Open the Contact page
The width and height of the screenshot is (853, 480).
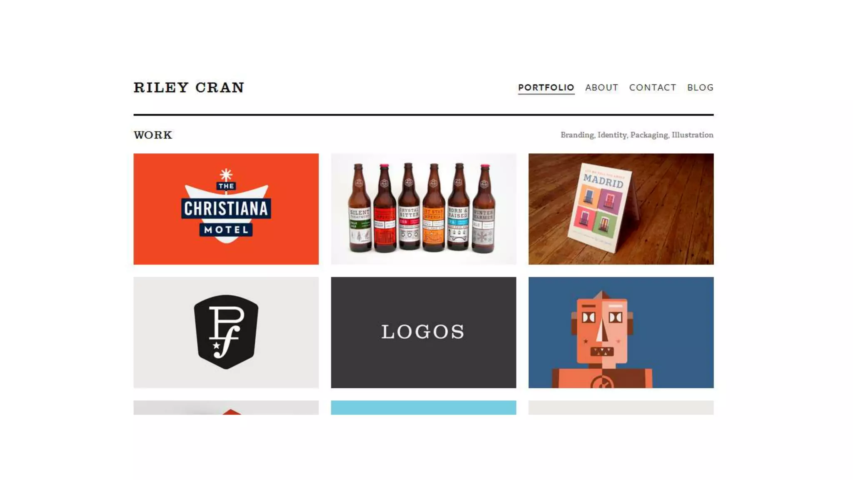point(653,87)
